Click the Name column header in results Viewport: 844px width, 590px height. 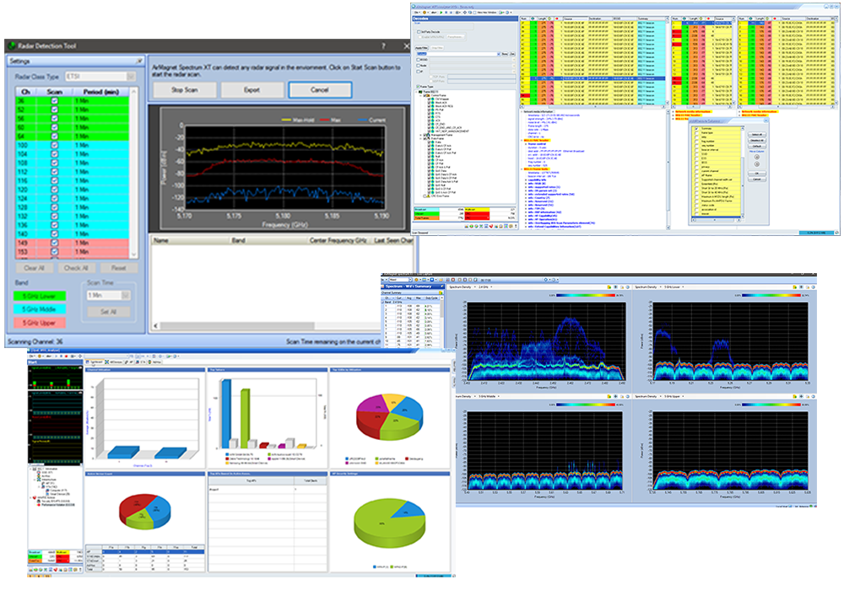coord(160,239)
